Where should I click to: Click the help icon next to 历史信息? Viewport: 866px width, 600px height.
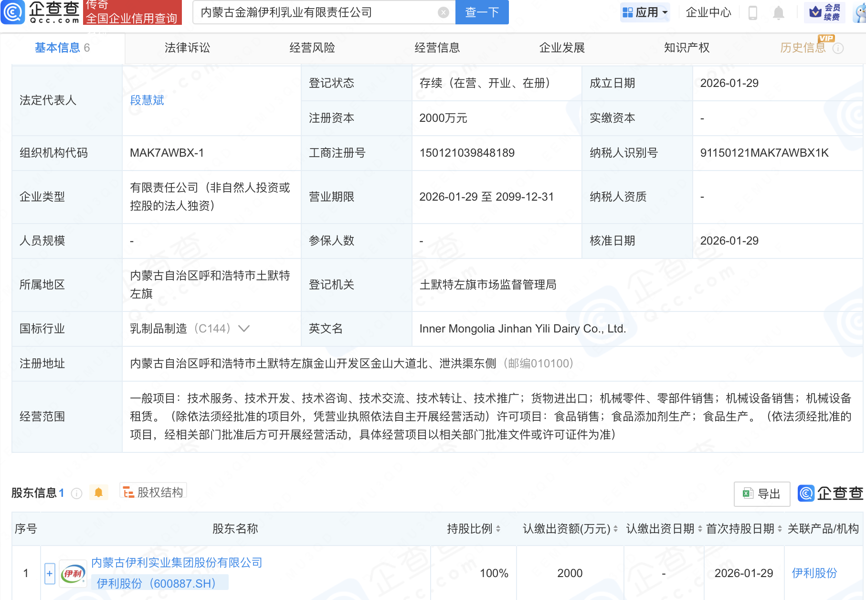coord(839,48)
